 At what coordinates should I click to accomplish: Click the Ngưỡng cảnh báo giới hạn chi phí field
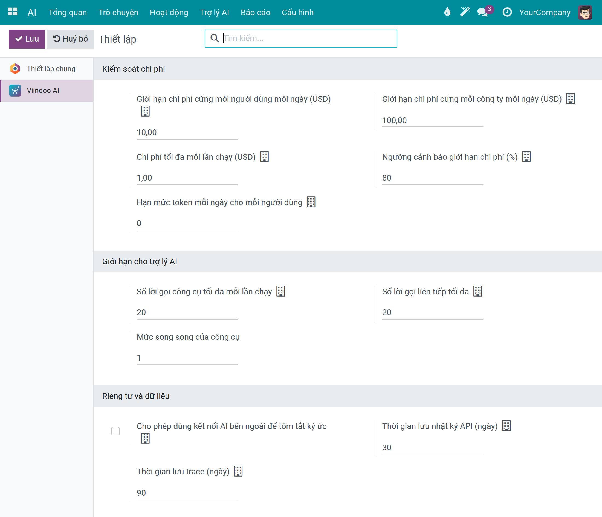[x=432, y=178]
